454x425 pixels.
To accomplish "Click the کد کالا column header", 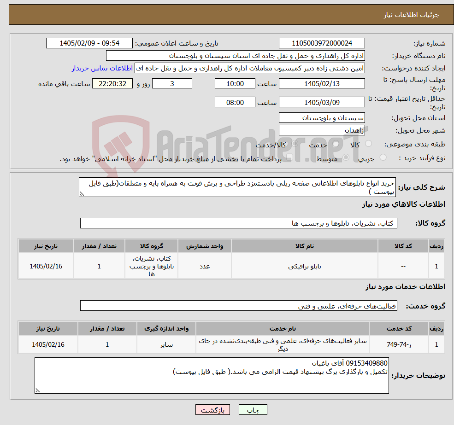I will click(403, 246).
